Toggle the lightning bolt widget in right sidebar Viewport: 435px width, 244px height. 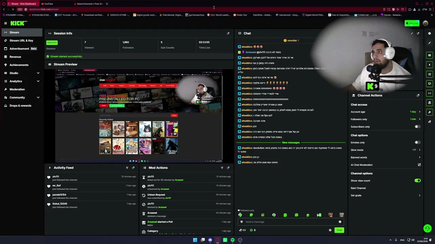[430, 64]
